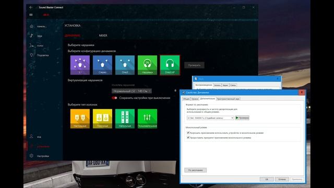Go back with the arrow in Sound Blaster Connect
334x188 pixels.
coord(31,7)
